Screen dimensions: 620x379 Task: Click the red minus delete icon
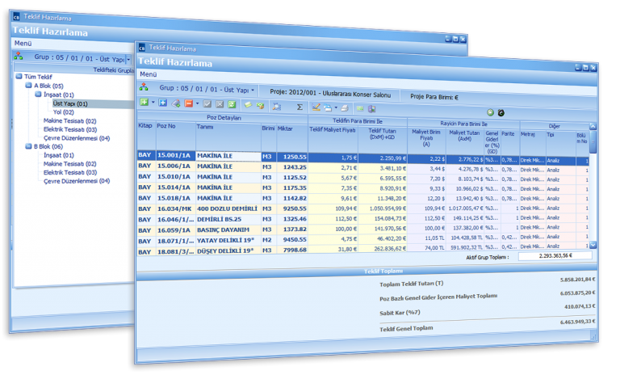click(188, 103)
